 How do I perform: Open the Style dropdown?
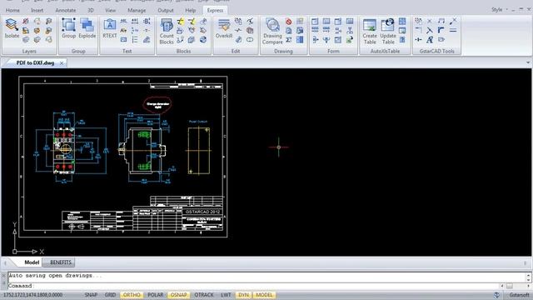500,9
